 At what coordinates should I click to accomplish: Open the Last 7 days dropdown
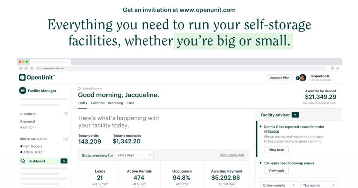pyautogui.click(x=134, y=155)
